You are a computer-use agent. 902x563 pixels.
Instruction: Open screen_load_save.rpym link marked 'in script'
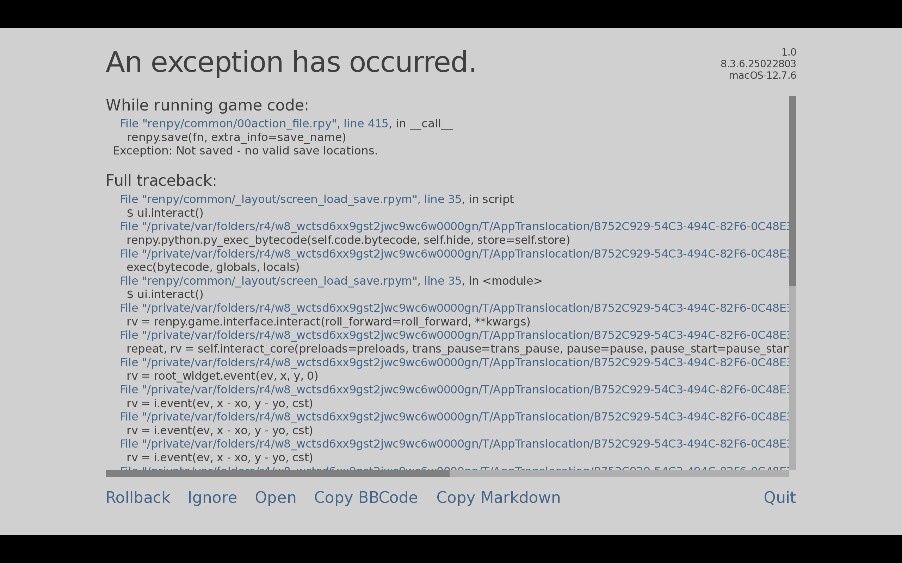click(290, 199)
